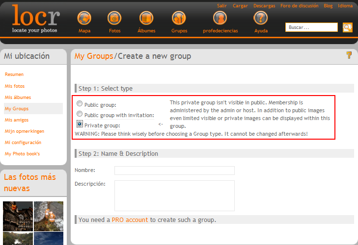Open Mis amigos in sidebar
This screenshot has width=358, height=245.
point(17,120)
